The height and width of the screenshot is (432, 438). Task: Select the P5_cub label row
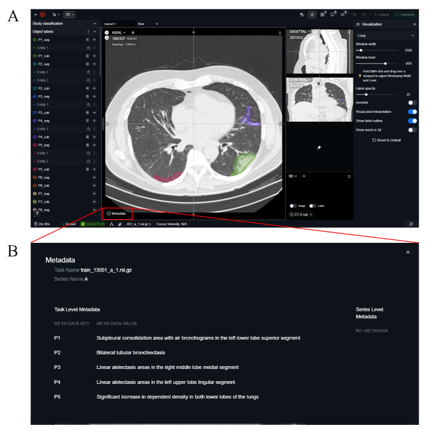(65, 169)
